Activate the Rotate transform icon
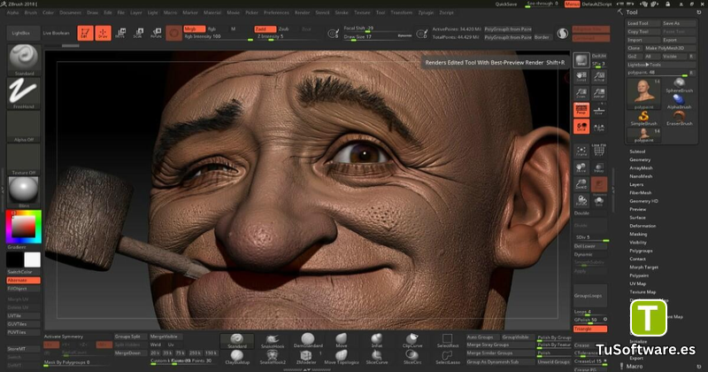The width and height of the screenshot is (708, 372). pyautogui.click(x=156, y=33)
